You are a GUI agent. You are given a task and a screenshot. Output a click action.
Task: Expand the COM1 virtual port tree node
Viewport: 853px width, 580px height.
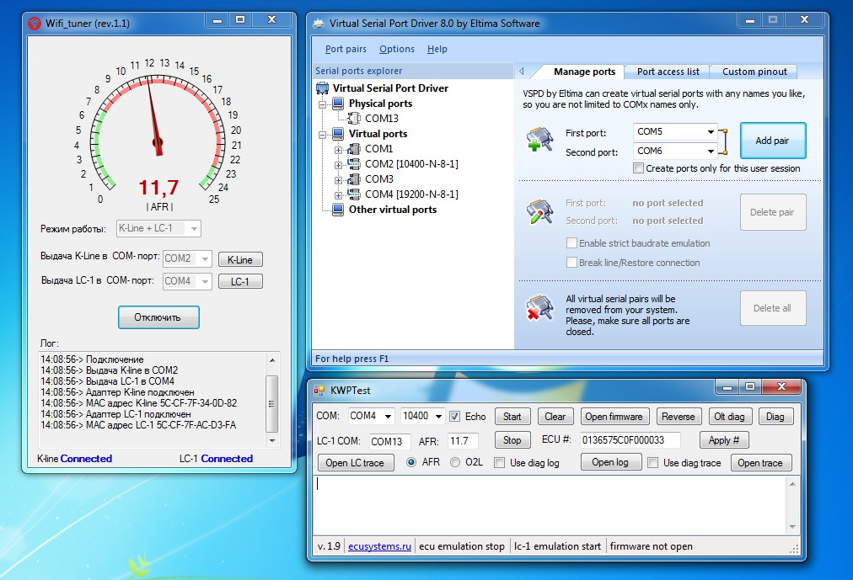339,149
